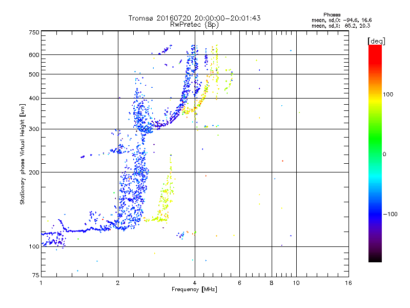Screen dimensions: 410x308
Task: Click the 'Phases' heading text
Action: click(332, 15)
